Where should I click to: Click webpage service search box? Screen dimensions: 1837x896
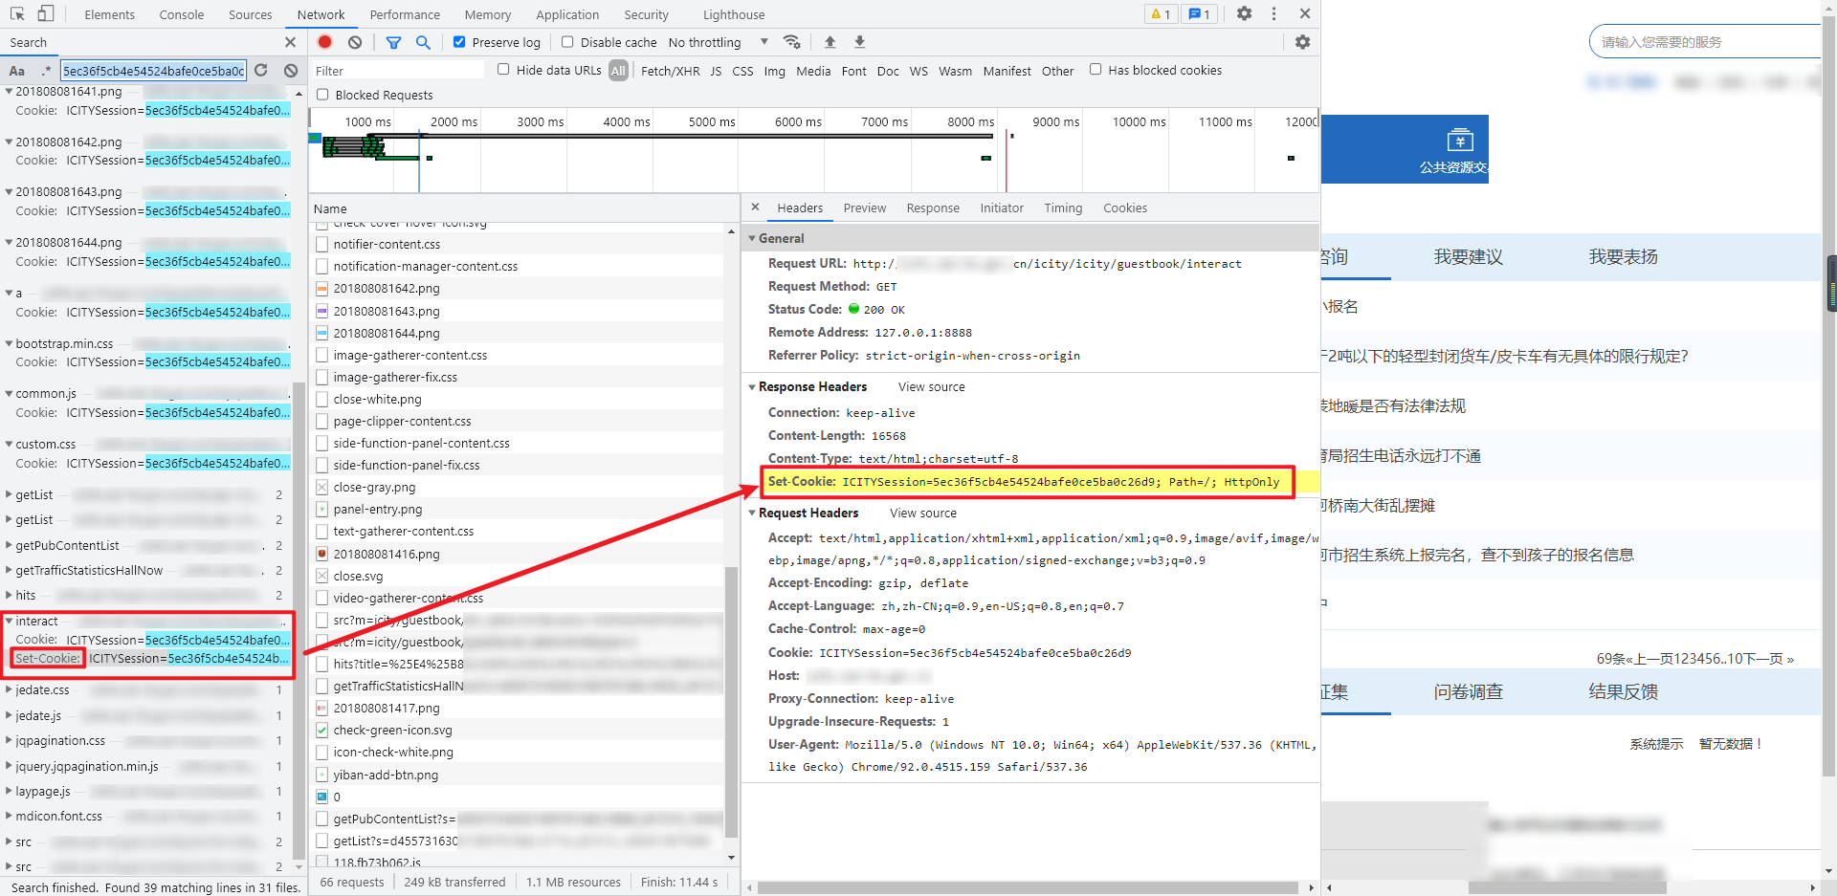point(1703,42)
